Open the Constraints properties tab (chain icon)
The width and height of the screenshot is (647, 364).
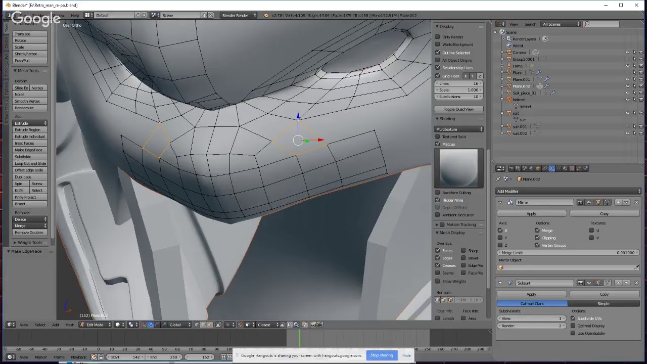[544, 168]
